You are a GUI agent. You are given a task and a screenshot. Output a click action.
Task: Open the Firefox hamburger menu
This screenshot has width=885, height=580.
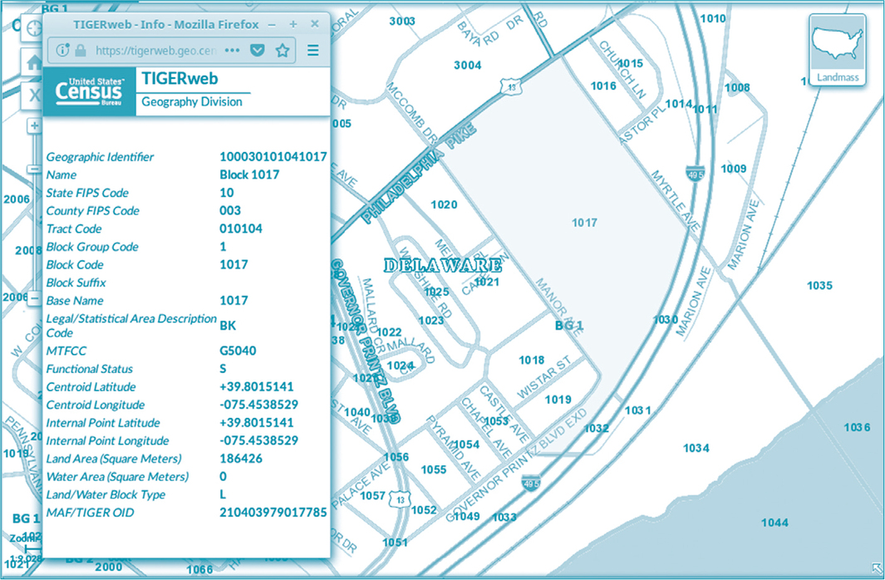313,51
